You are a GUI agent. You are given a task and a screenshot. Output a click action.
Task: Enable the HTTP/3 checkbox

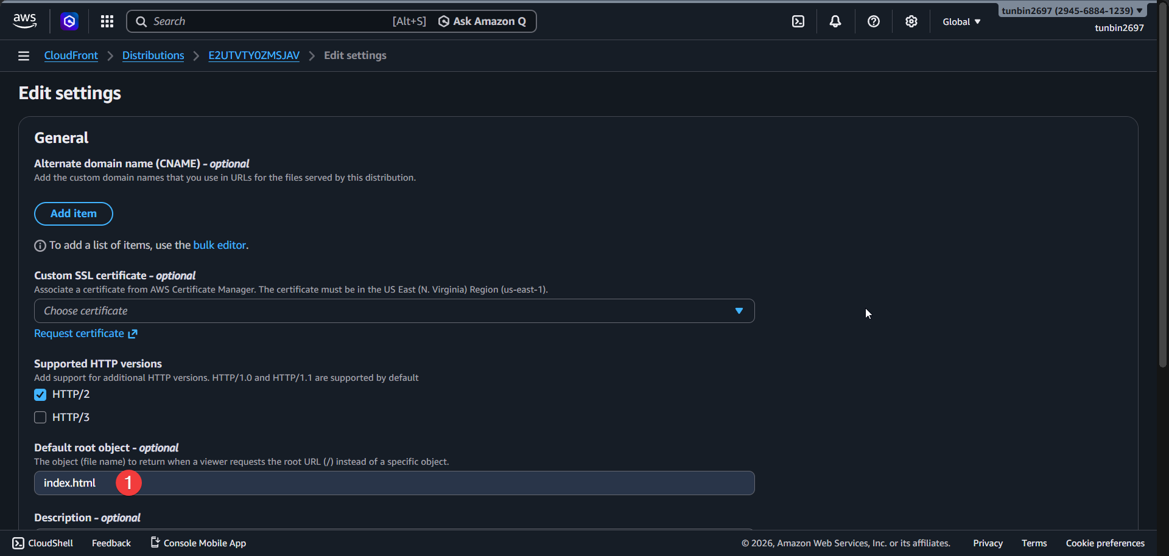[x=40, y=417]
